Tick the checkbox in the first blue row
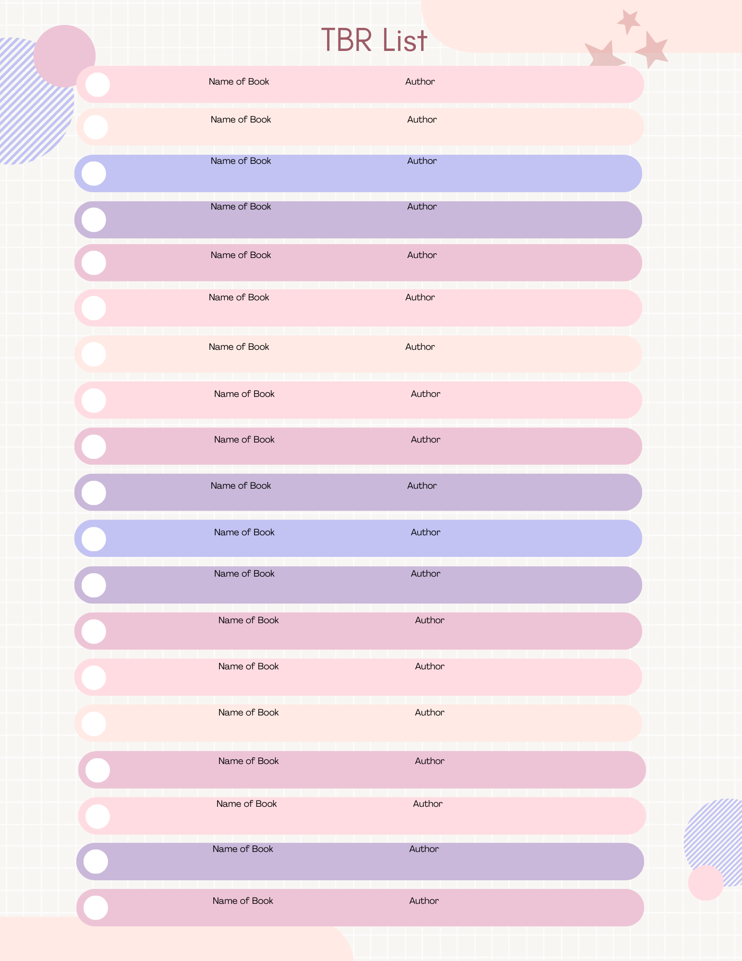 click(94, 173)
